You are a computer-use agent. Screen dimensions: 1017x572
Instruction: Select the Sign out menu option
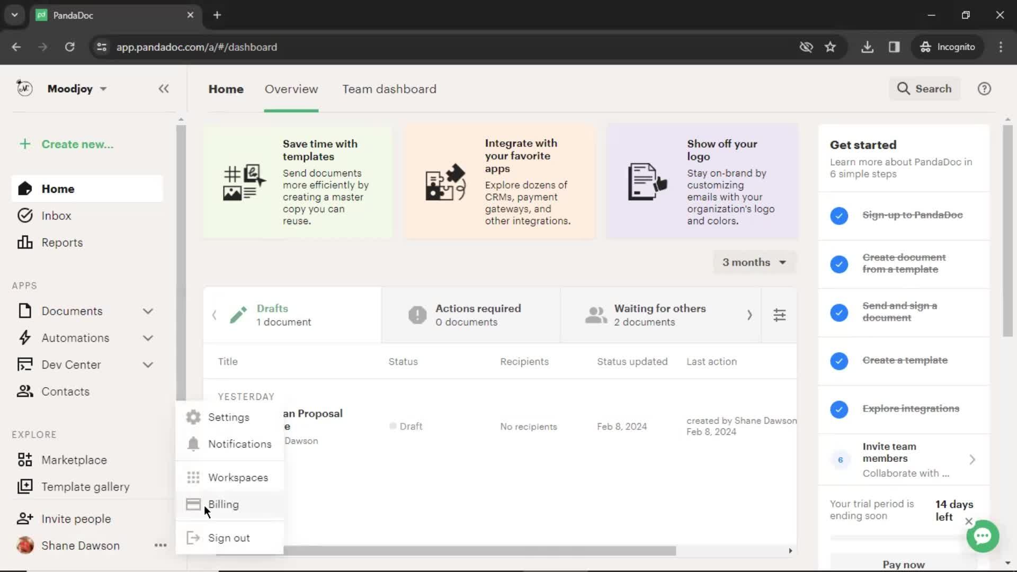(228, 537)
